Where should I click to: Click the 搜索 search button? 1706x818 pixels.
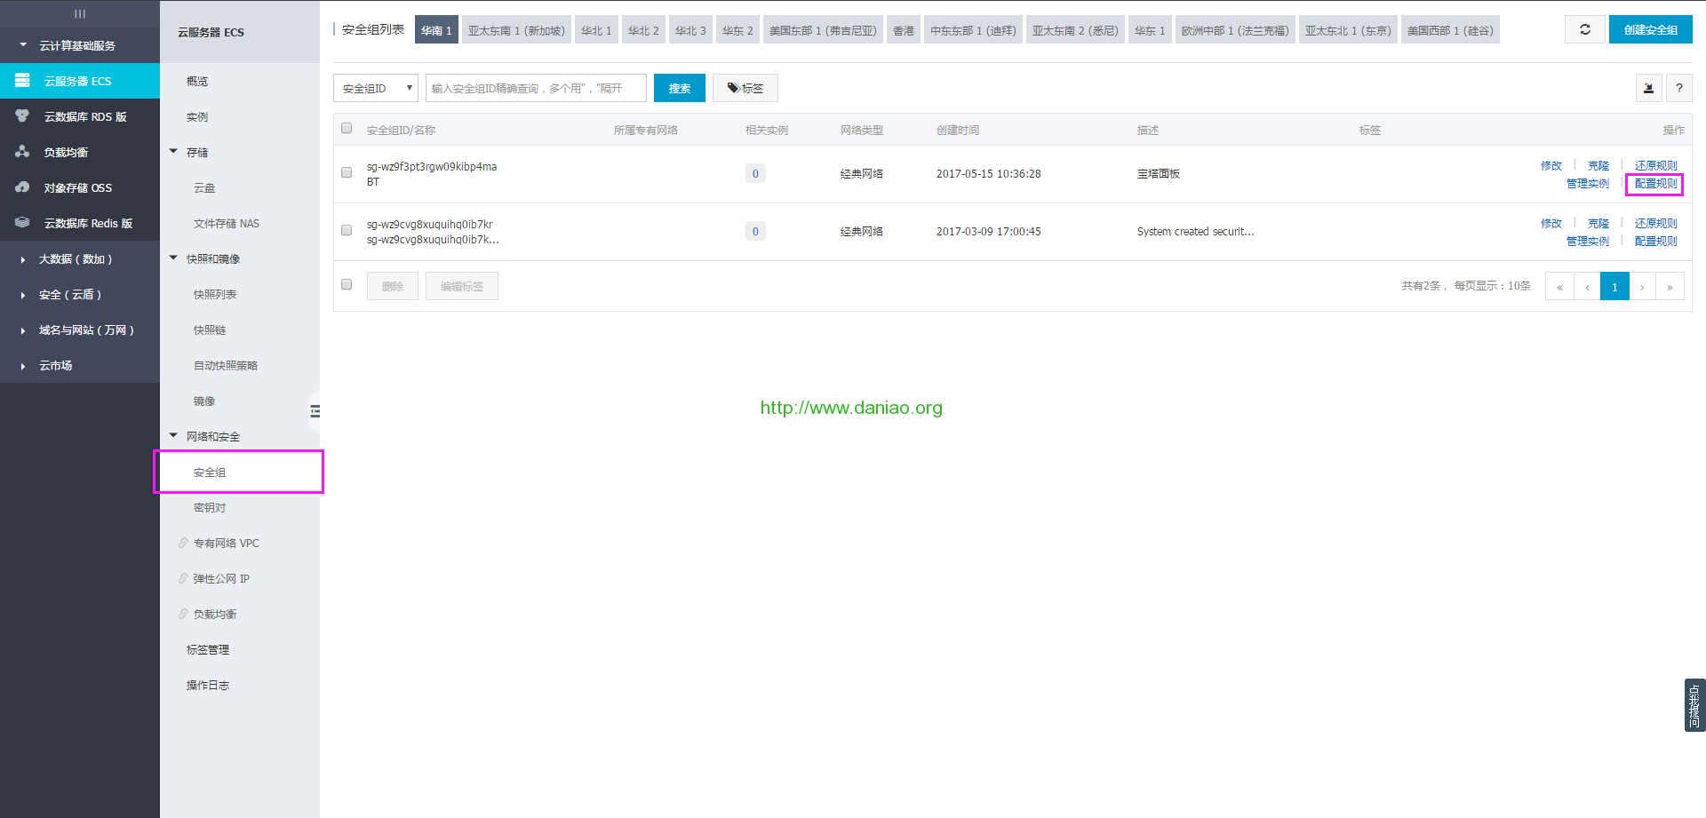tap(680, 88)
